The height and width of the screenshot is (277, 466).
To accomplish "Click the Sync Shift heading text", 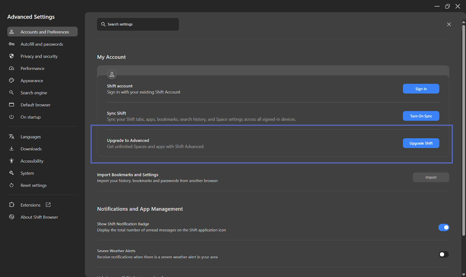I will [x=116, y=113].
